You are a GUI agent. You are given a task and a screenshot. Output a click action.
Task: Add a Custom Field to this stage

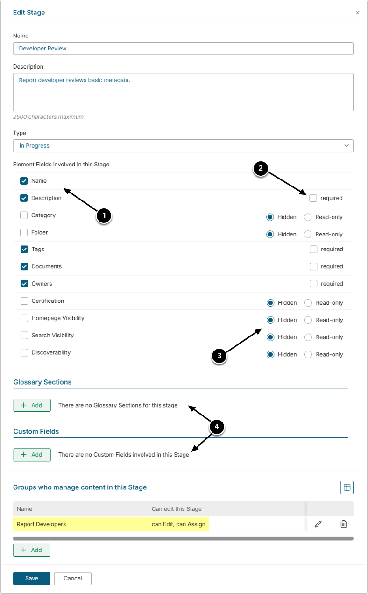coord(32,455)
